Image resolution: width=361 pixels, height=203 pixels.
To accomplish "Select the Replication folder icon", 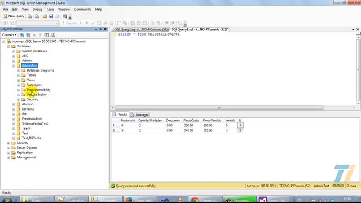I will click(x=14, y=153).
